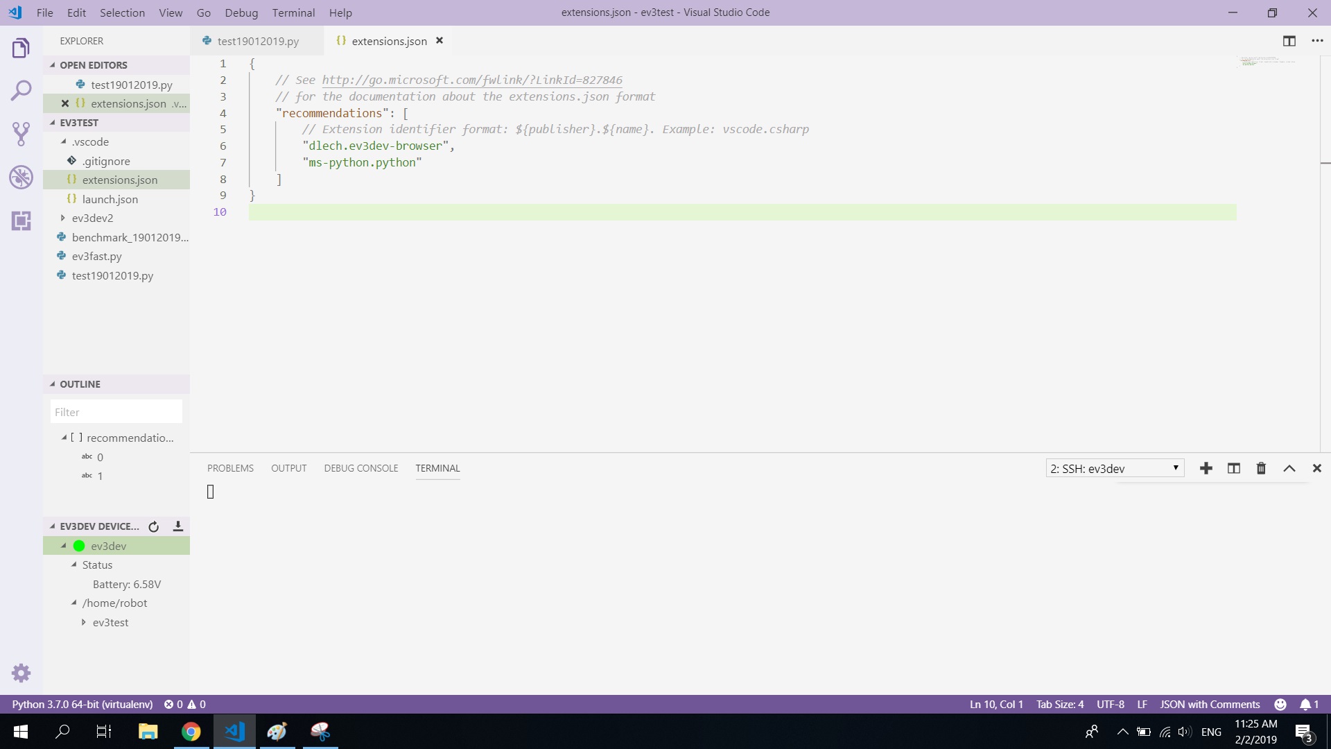Click the notification bell in the status bar
Image resolution: width=1331 pixels, height=749 pixels.
[1307, 704]
